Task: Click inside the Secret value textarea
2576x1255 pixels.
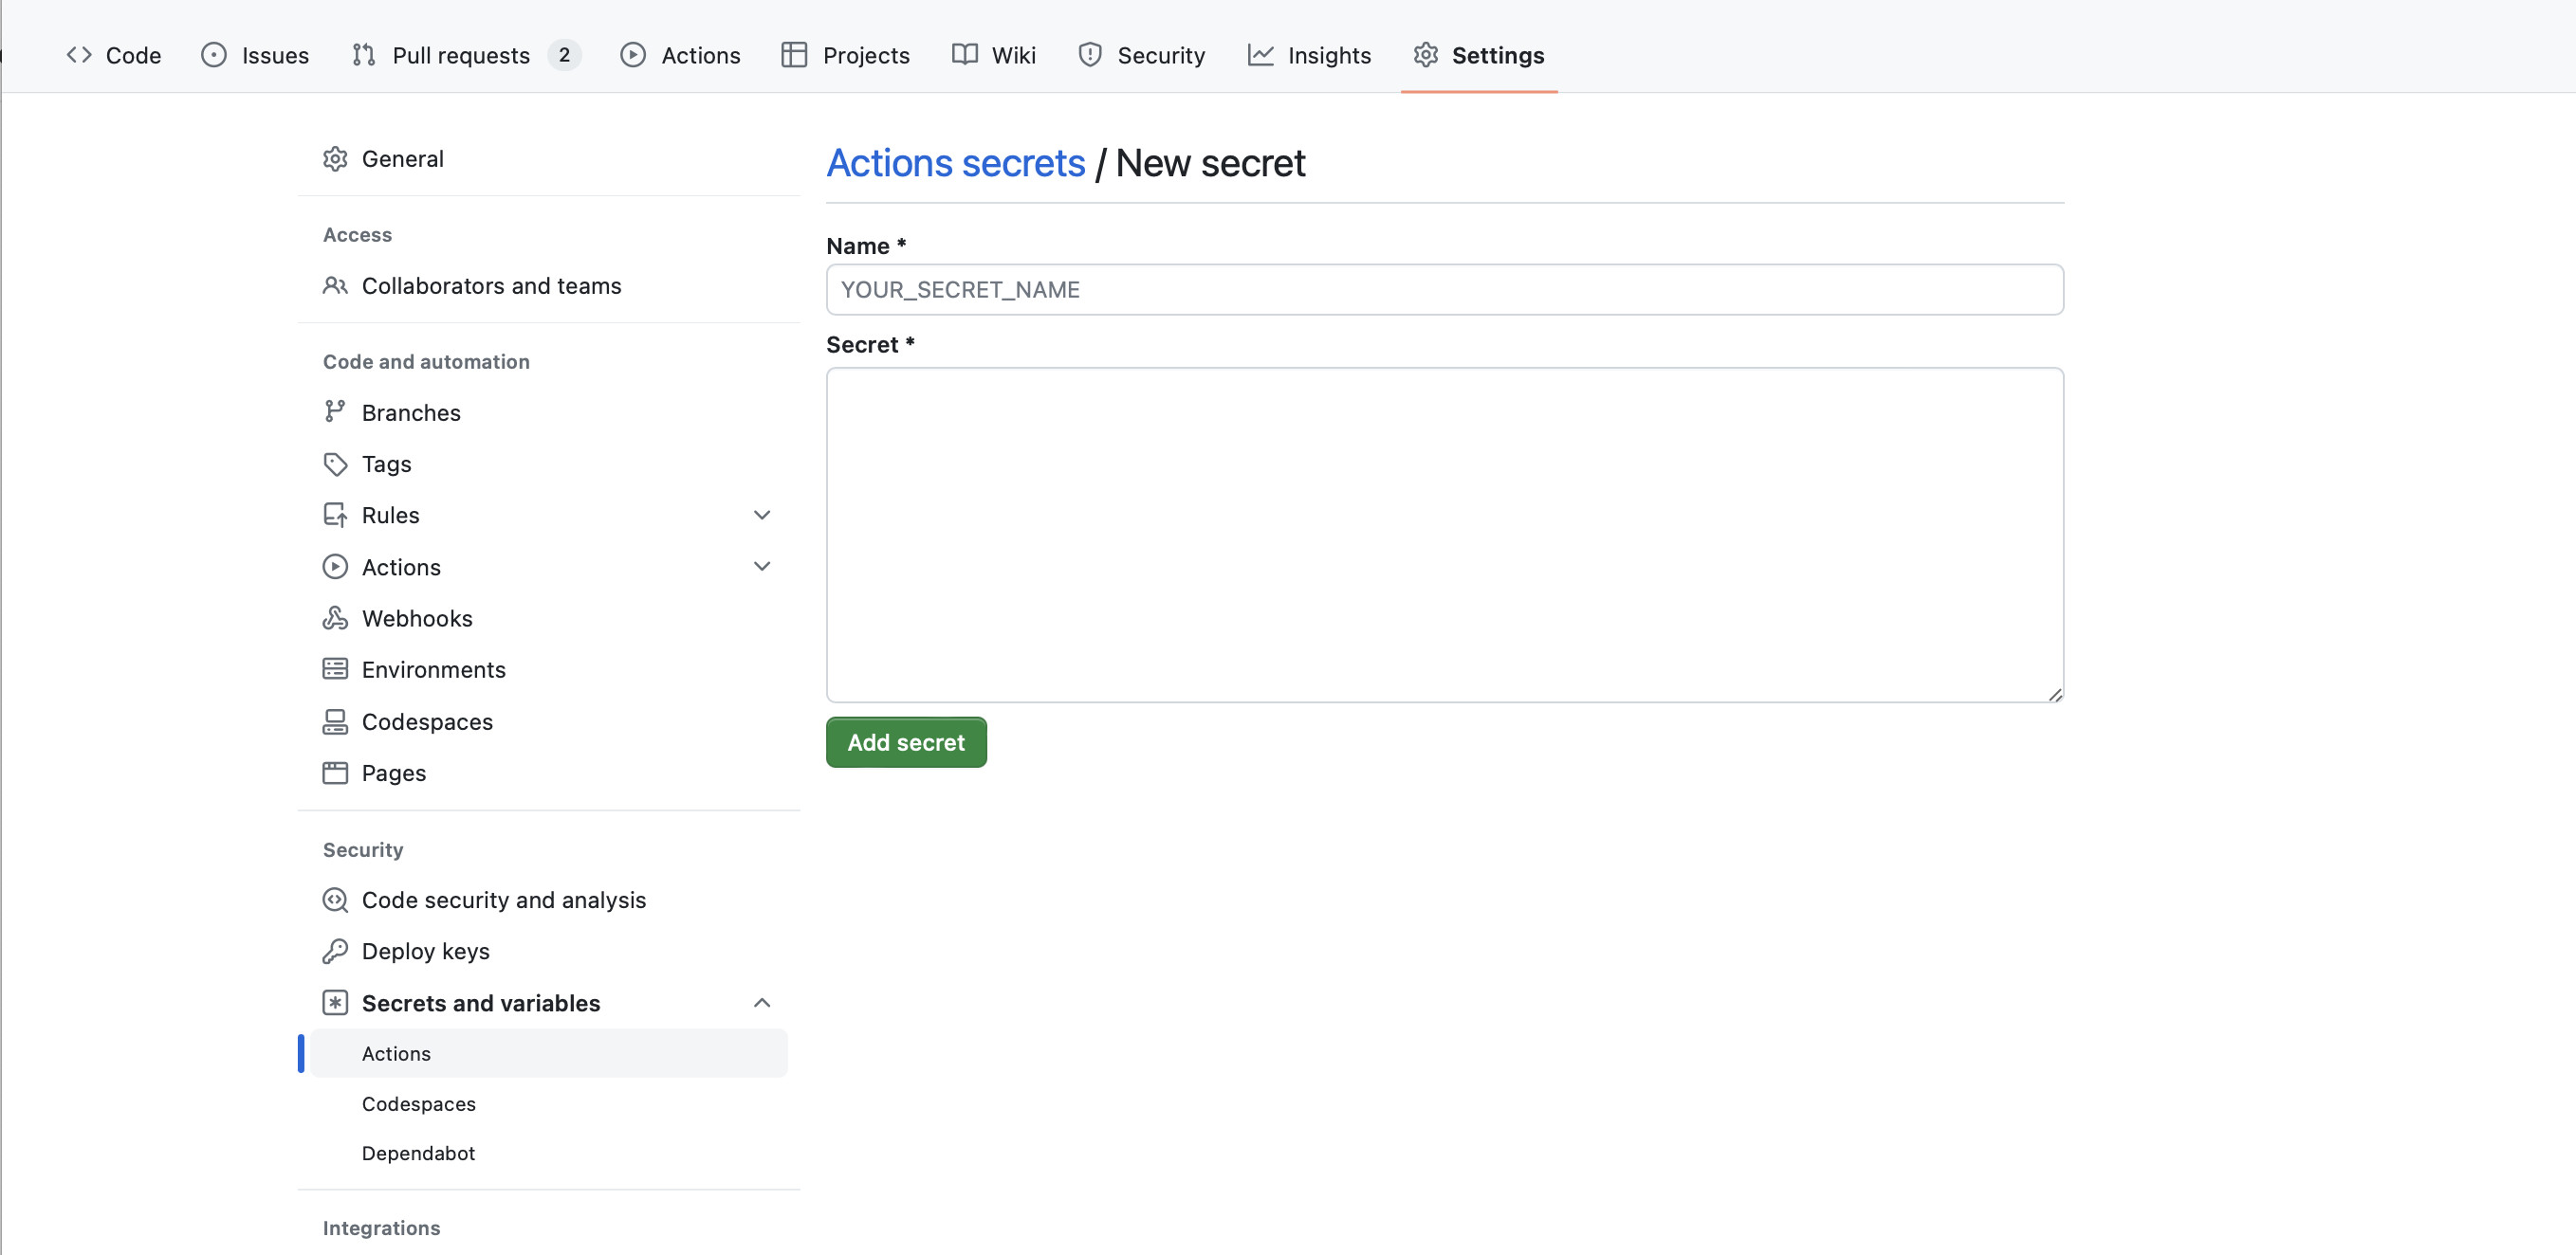Action: click(x=1444, y=535)
